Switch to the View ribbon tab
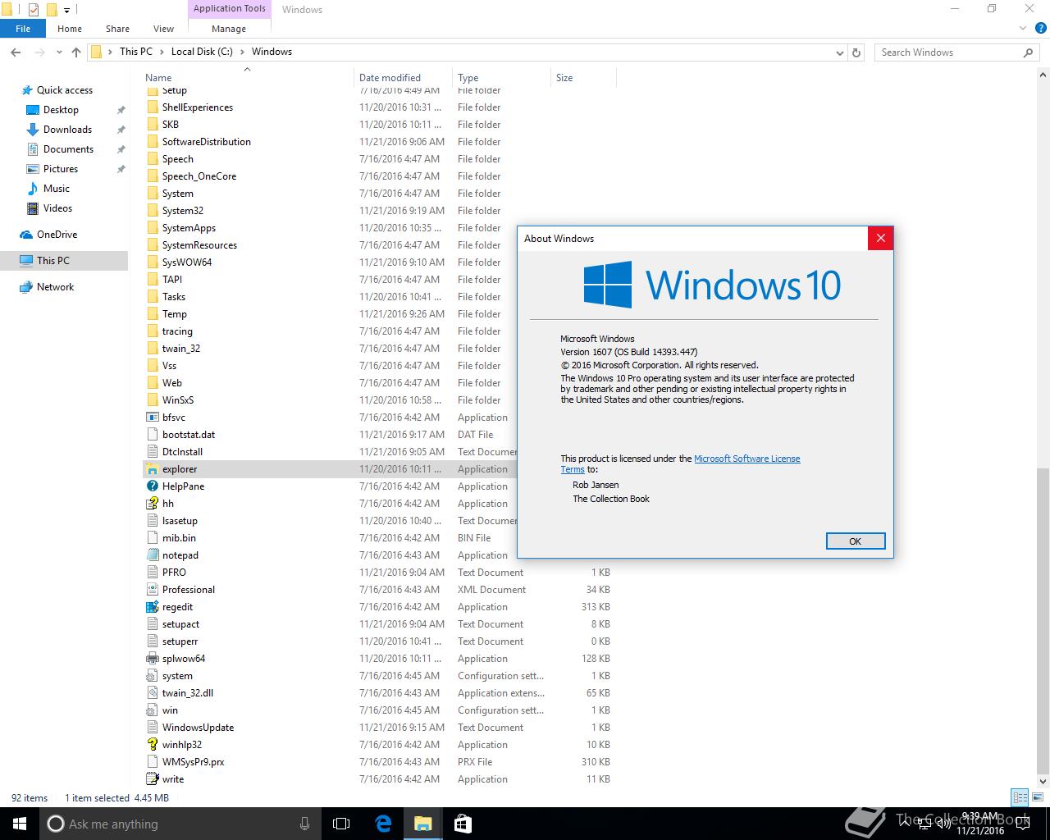Screen dimensions: 1050x840 (163, 28)
